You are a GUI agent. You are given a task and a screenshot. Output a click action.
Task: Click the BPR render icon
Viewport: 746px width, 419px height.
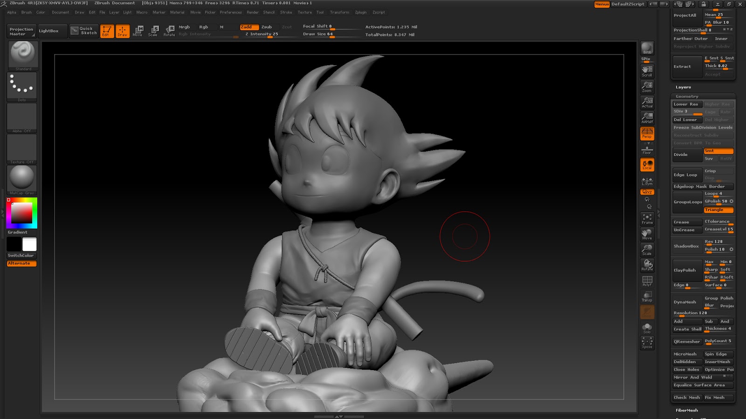[x=647, y=48]
